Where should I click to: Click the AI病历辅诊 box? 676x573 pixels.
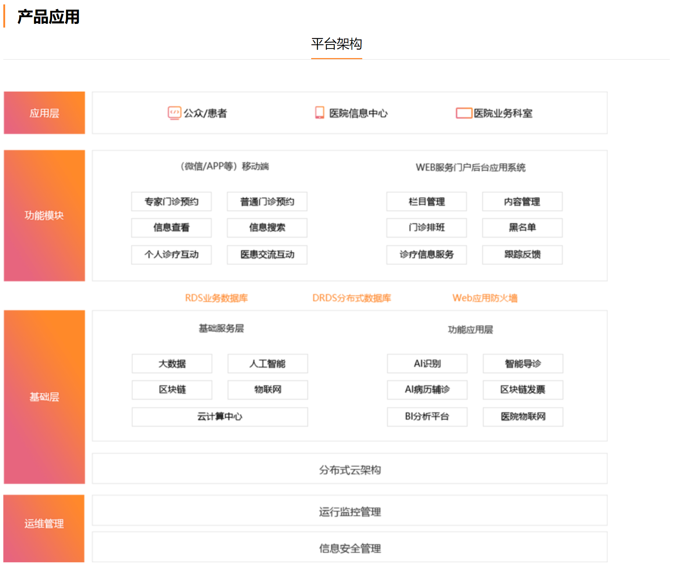(427, 390)
